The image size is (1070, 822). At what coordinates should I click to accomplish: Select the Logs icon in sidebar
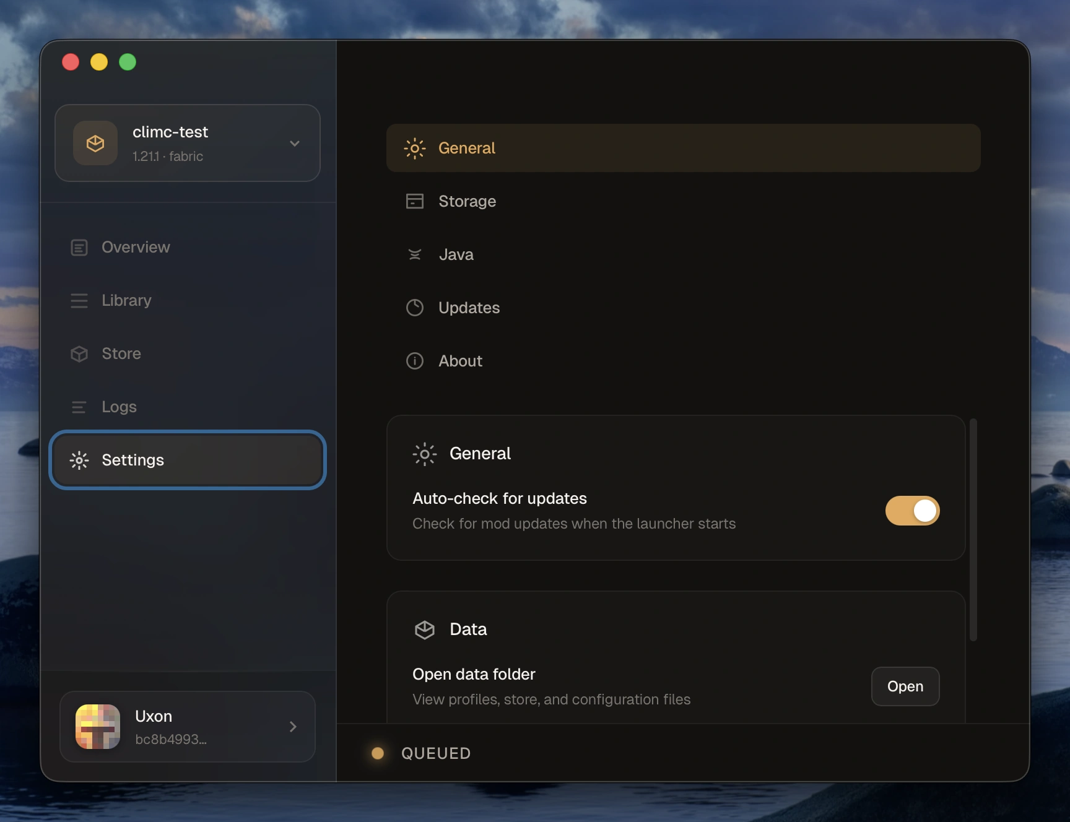79,407
